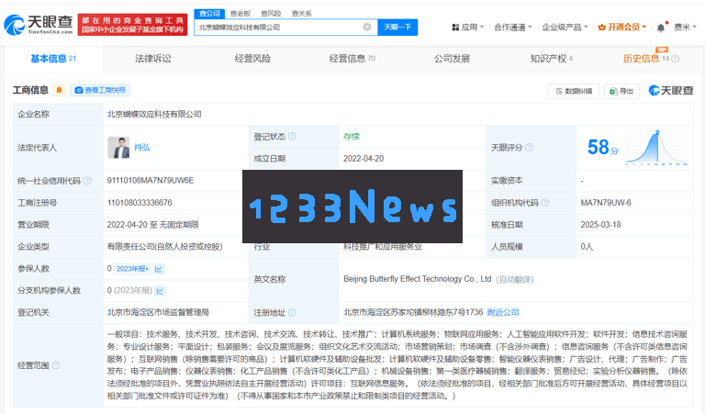Select the 查关系 search tab

pyautogui.click(x=301, y=14)
